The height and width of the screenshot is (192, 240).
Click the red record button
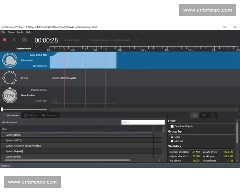(x=4, y=40)
